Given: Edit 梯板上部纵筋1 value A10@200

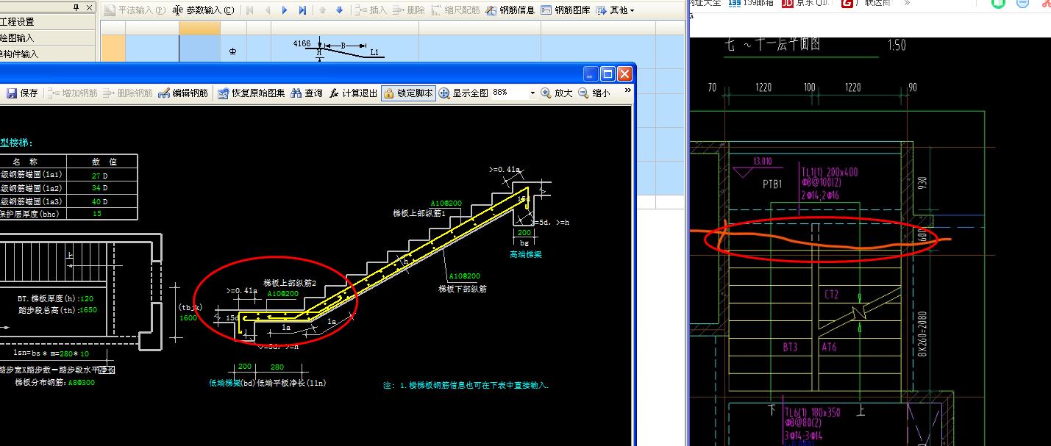Looking at the screenshot, I should (446, 204).
